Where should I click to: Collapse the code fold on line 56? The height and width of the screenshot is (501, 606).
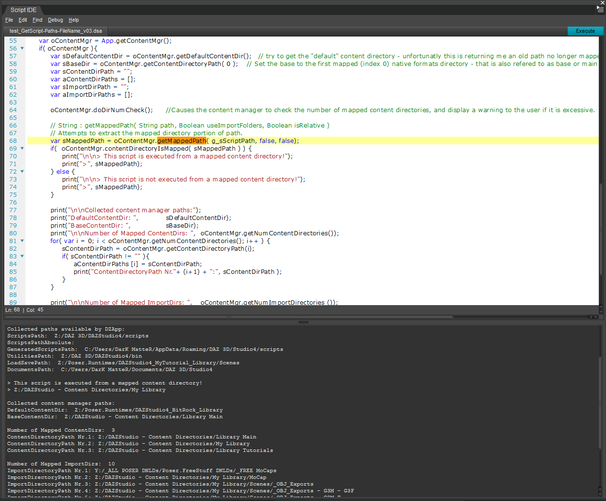[x=22, y=48]
